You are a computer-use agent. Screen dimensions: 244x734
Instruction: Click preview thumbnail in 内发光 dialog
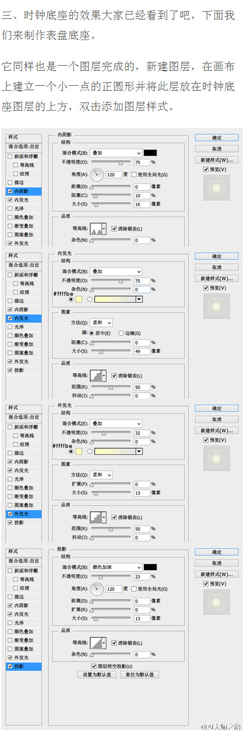(x=216, y=307)
